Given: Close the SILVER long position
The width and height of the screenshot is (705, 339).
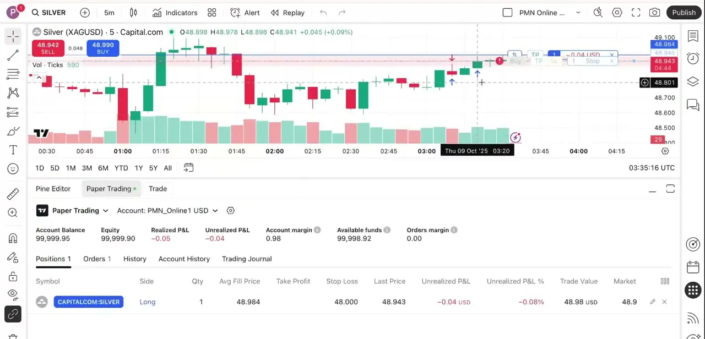Looking at the screenshot, I should tap(664, 302).
